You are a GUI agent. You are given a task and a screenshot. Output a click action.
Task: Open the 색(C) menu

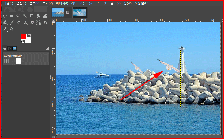(x=91, y=3)
